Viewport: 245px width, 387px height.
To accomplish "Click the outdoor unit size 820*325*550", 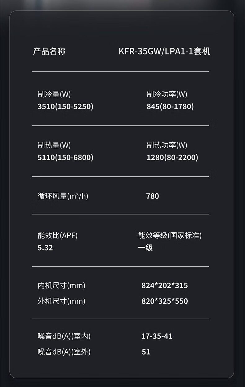I will click(164, 301).
